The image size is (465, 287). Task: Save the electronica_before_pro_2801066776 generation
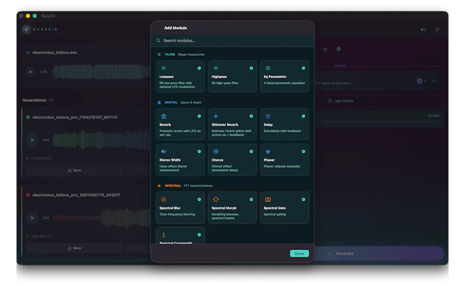point(74,248)
